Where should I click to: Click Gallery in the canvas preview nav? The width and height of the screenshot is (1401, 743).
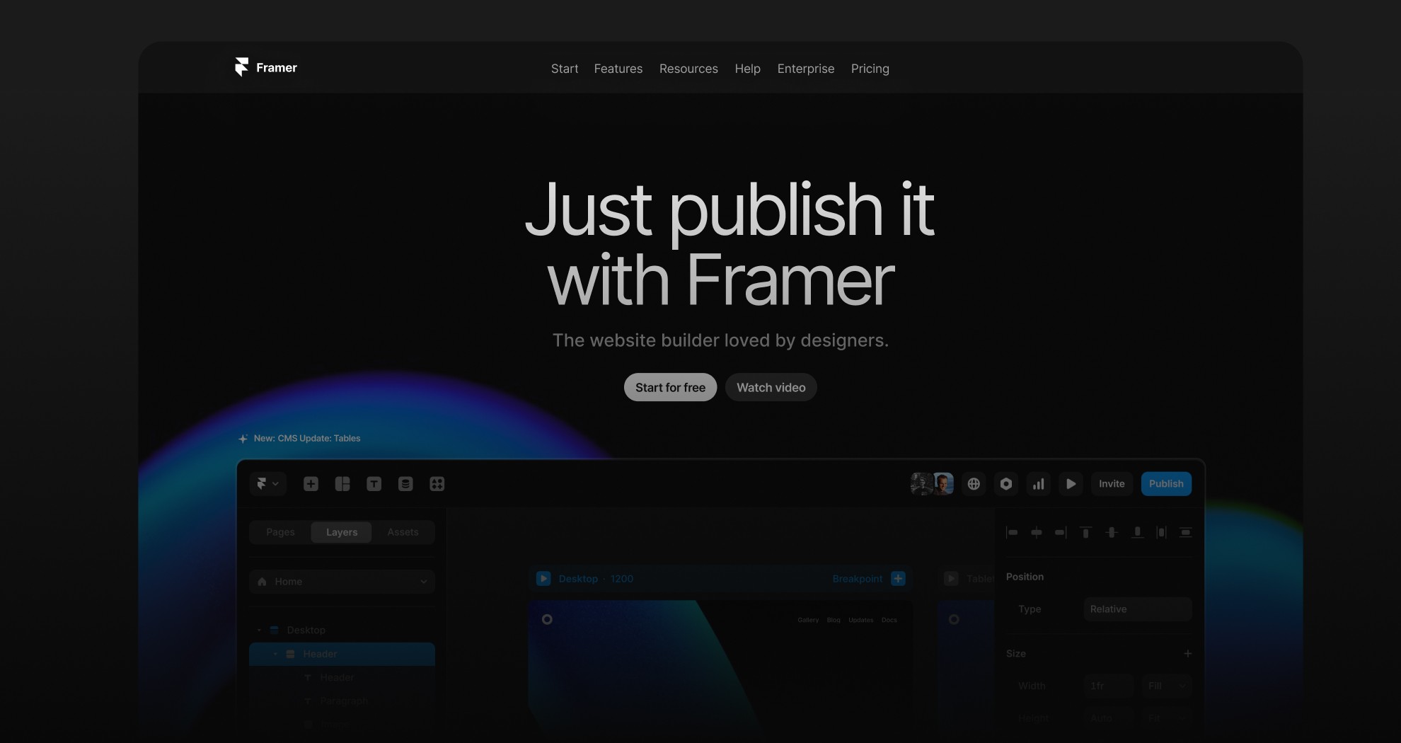(x=808, y=620)
